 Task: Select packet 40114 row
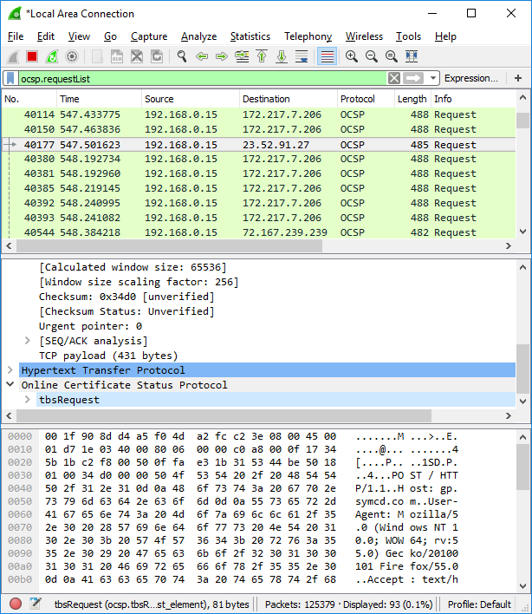coord(258,114)
